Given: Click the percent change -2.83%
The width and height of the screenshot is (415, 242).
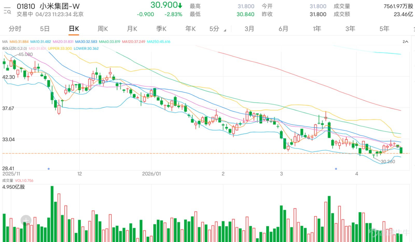Looking at the screenshot, I should [173, 14].
